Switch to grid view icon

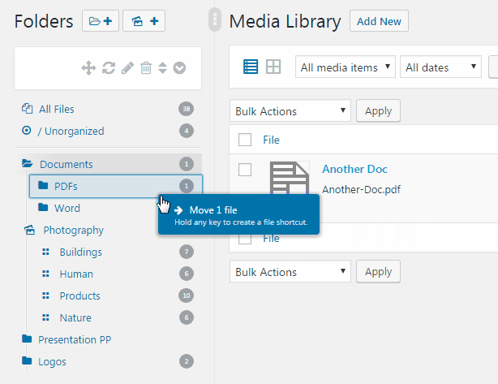tap(273, 67)
